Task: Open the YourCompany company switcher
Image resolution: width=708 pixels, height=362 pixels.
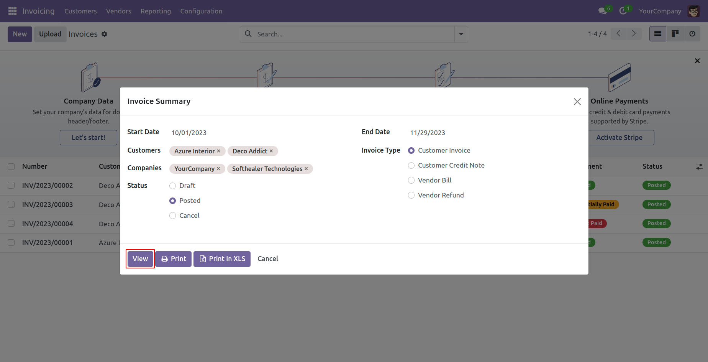Action: click(x=660, y=11)
